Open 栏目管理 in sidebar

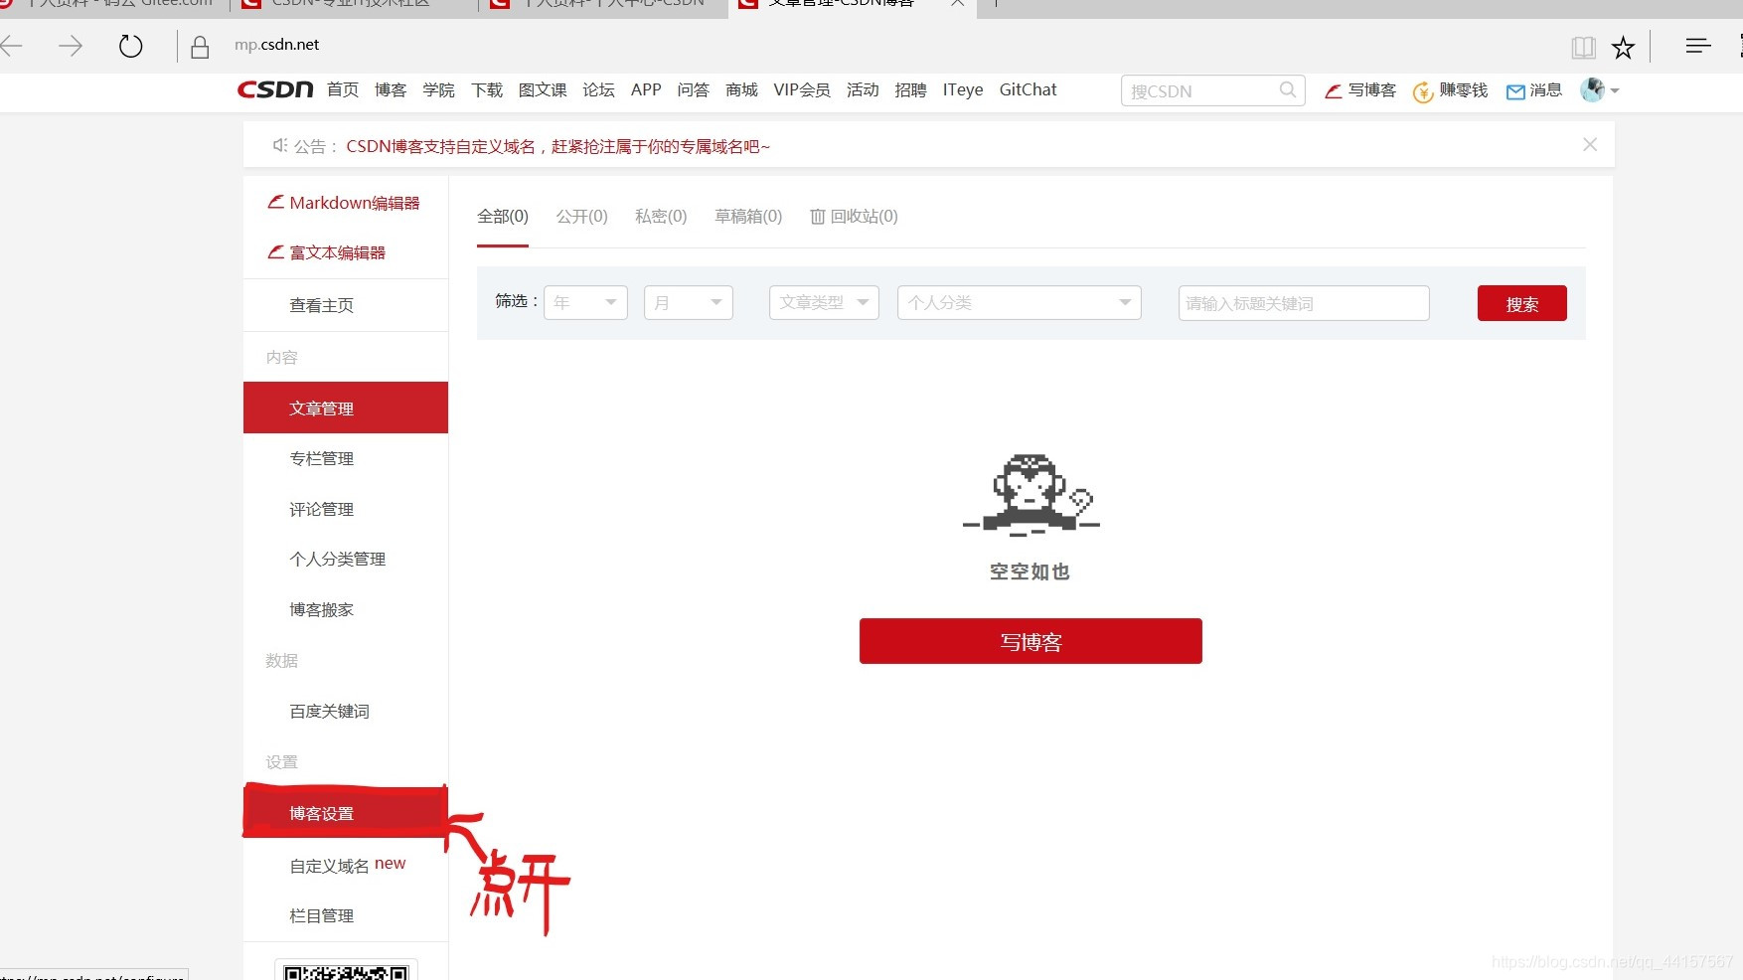click(321, 915)
